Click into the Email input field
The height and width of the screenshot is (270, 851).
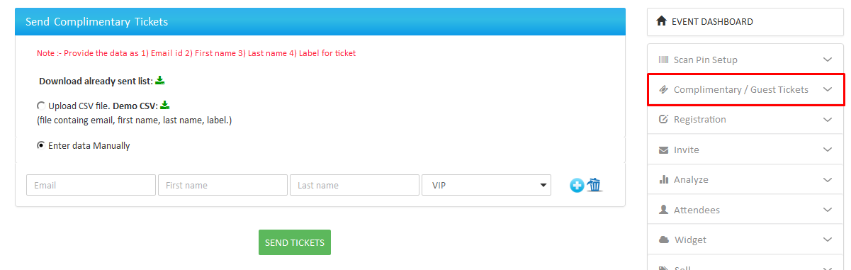[91, 185]
